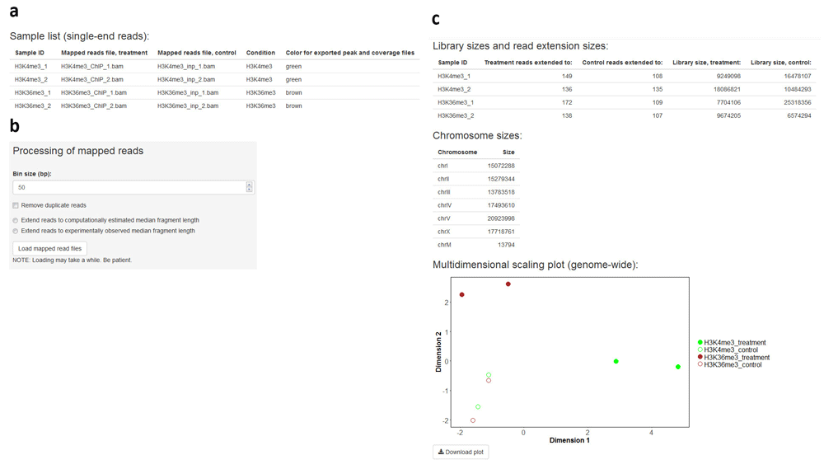Click the chrX chromosome row
Image resolution: width=824 pixels, height=469 pixels.
click(476, 232)
